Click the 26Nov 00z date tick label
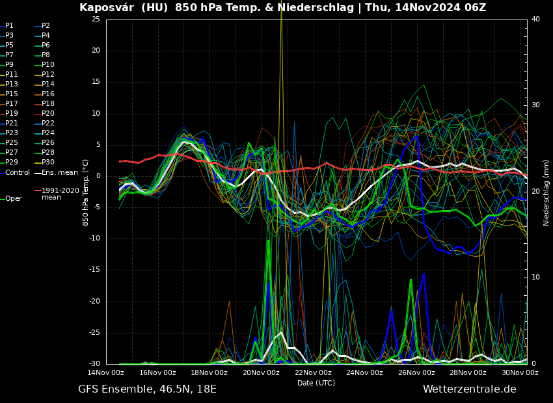The height and width of the screenshot is (403, 553). coord(416,373)
